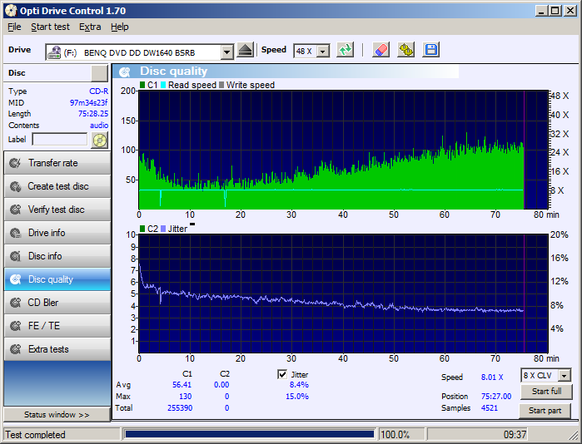Click the C1 average value 56.41

click(x=182, y=385)
